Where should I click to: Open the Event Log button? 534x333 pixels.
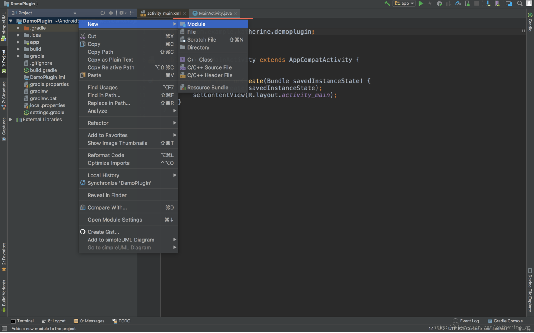click(x=466, y=321)
